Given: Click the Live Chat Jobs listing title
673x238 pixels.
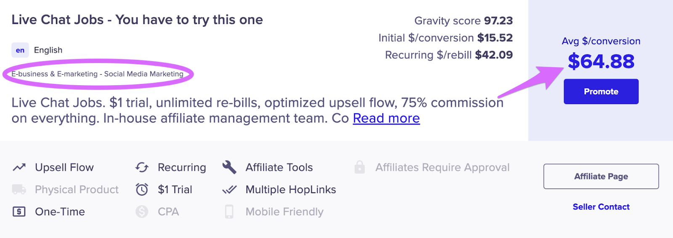Looking at the screenshot, I should tap(137, 20).
